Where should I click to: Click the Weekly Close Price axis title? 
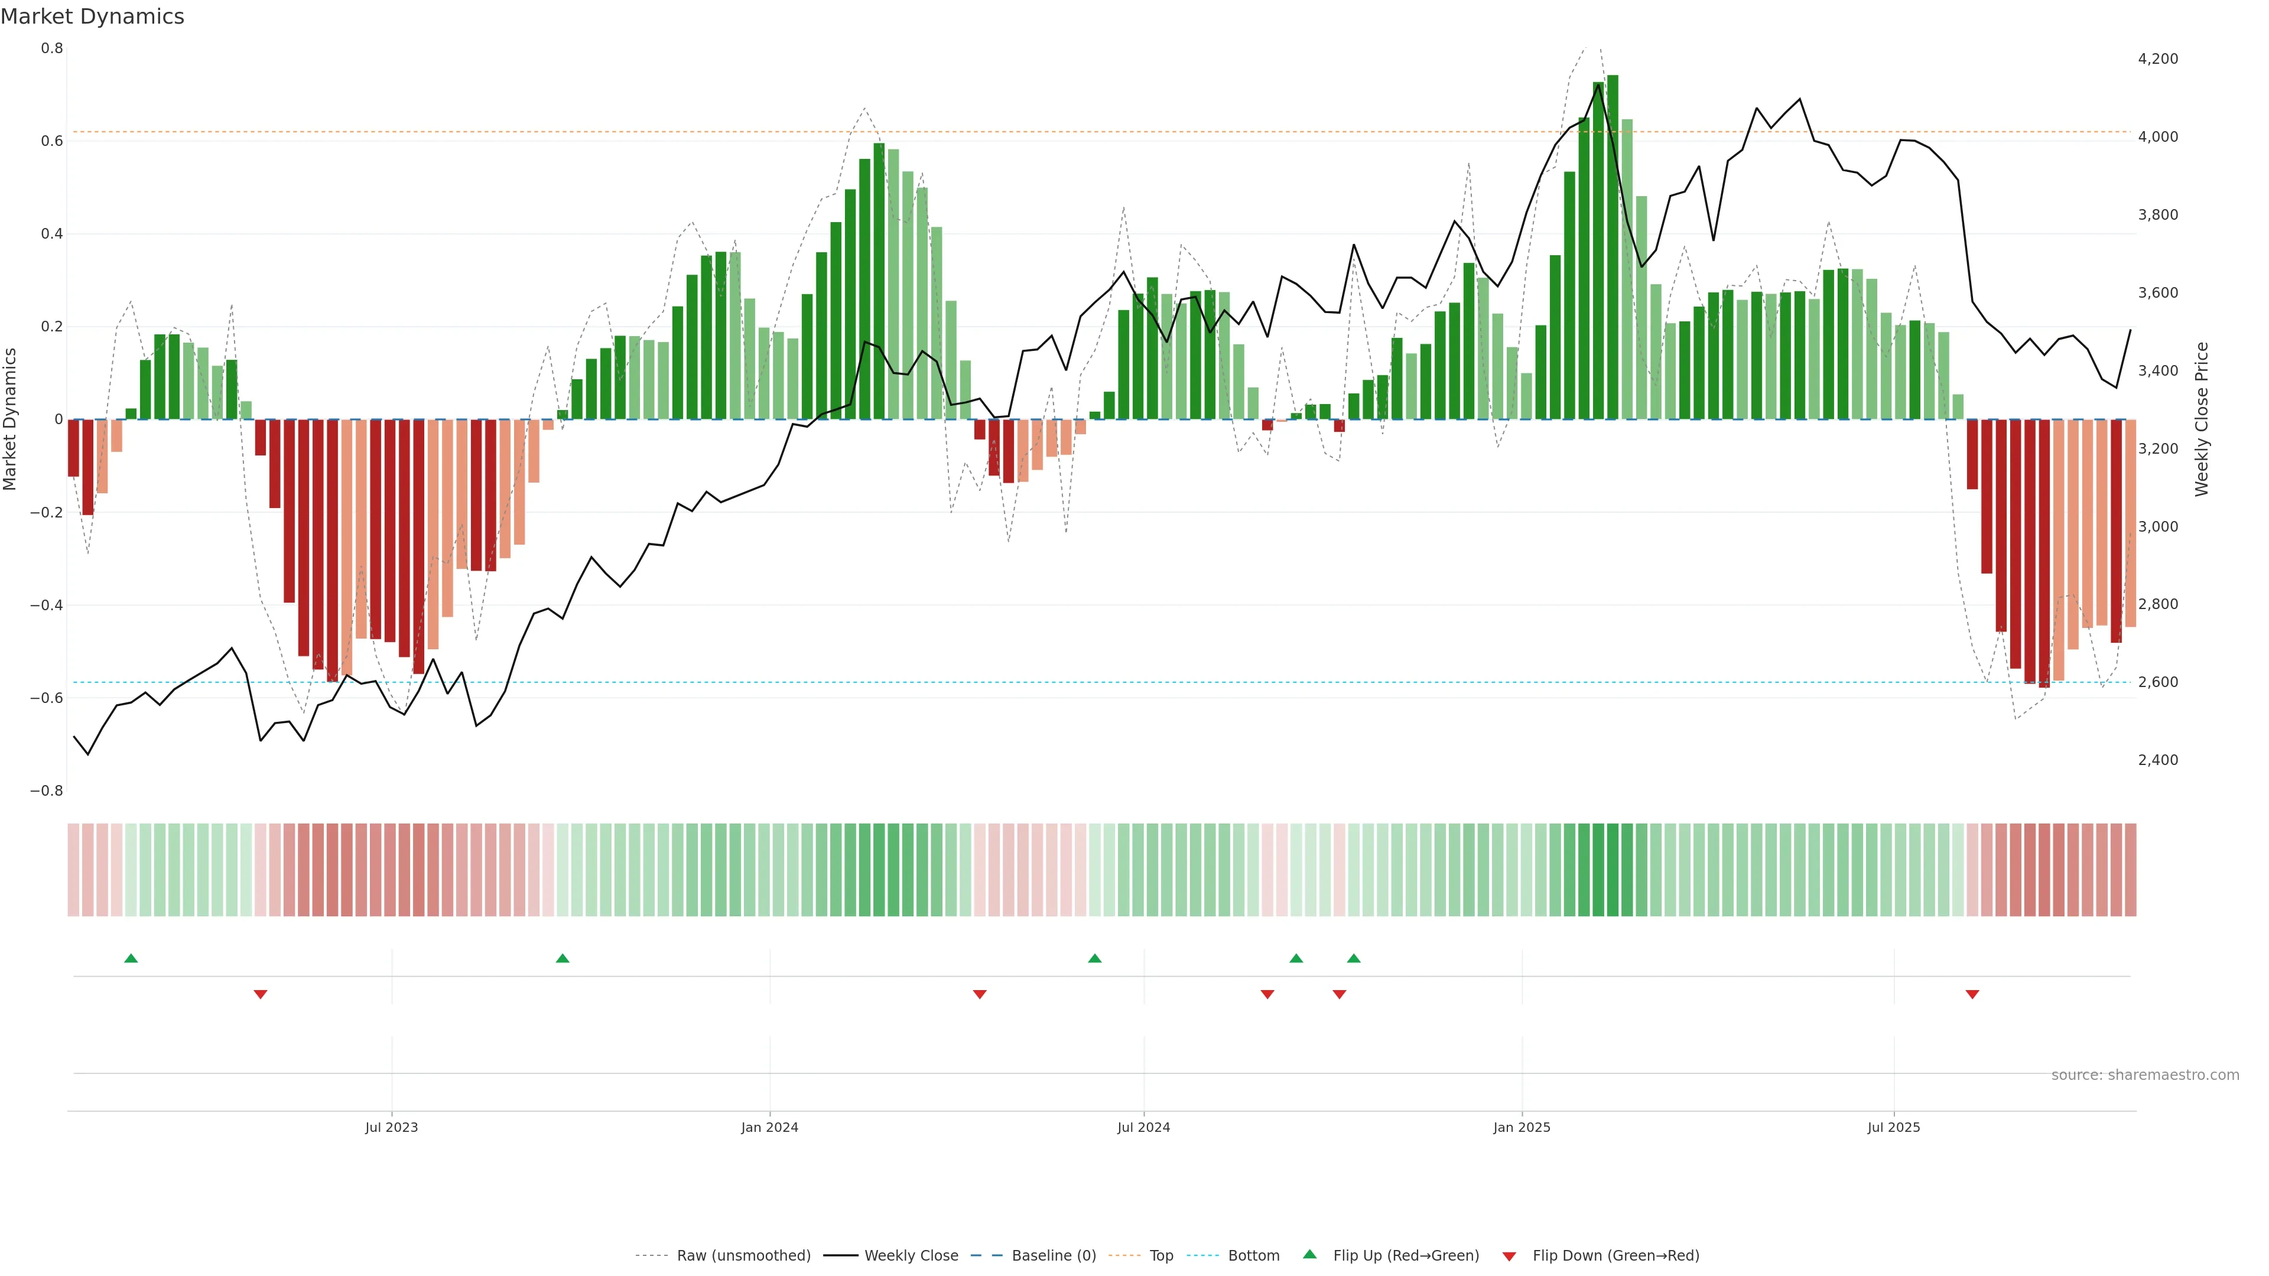pyautogui.click(x=2202, y=419)
